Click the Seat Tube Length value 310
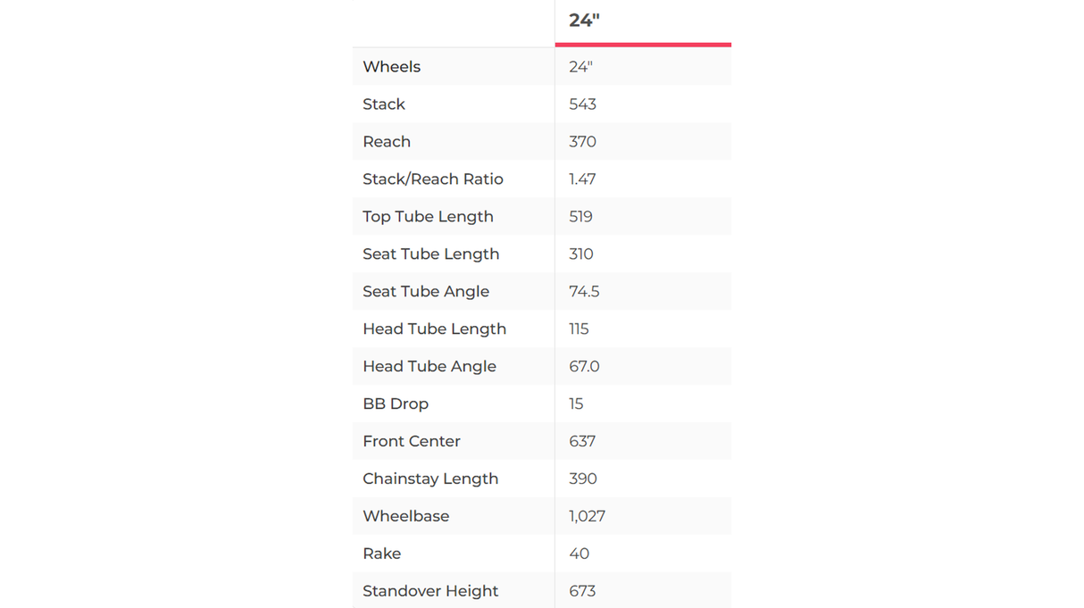This screenshot has height=608, width=1084. (581, 254)
